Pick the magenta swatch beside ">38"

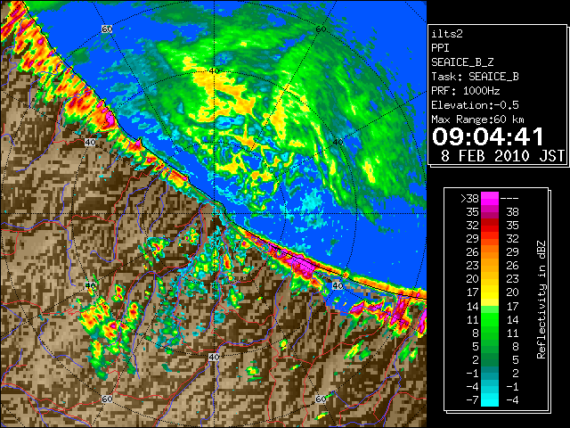coord(490,199)
